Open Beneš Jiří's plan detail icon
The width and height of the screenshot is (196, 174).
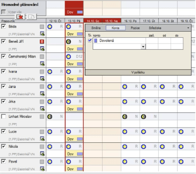42,49
